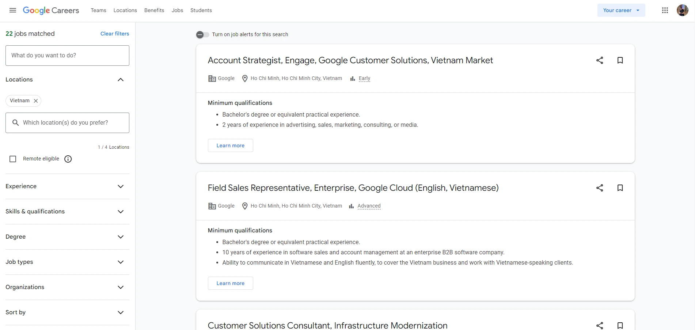Focus the 'What do you want to do?' field
Viewport: 695px width, 330px height.
[67, 56]
